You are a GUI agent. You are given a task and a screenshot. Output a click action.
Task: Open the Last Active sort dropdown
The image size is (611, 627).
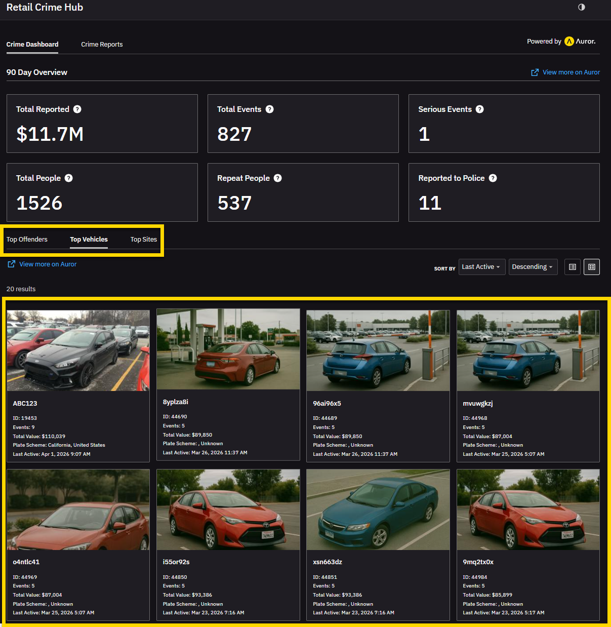(481, 267)
